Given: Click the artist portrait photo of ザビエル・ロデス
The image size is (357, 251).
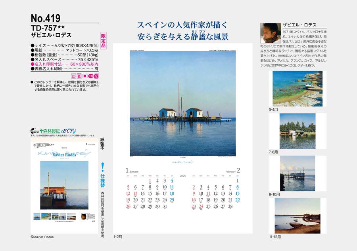Looking at the screenshot, I should coord(271,33).
